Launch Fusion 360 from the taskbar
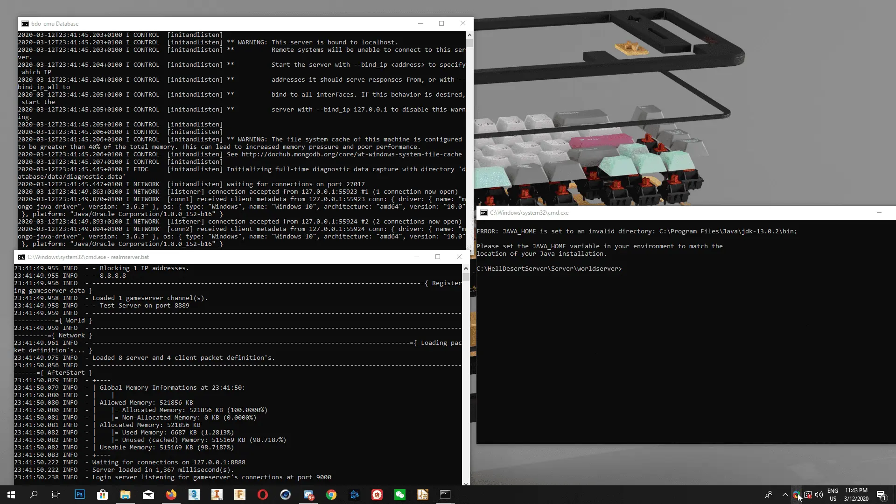 (240, 495)
